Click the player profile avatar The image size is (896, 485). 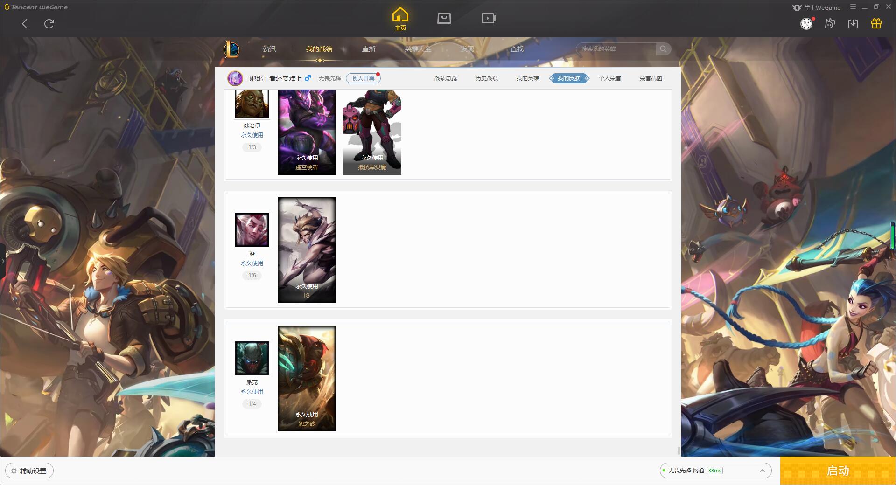pyautogui.click(x=235, y=78)
